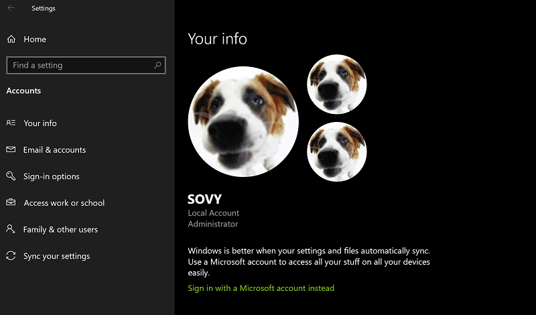Click the large dog profile picture
536x315 pixels.
coord(243,121)
